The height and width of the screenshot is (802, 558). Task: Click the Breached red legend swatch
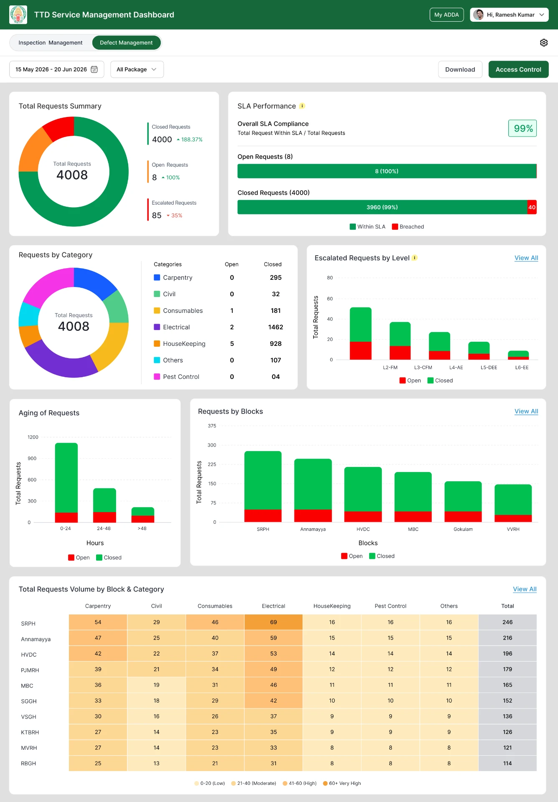[x=395, y=227]
